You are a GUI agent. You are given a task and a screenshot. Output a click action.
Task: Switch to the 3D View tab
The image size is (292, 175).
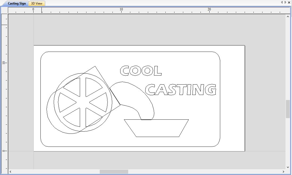(x=37, y=3)
